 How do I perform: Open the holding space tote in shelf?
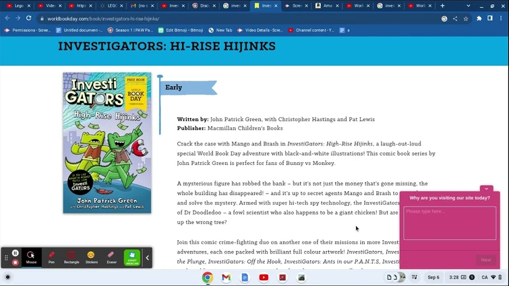[x=395, y=277]
